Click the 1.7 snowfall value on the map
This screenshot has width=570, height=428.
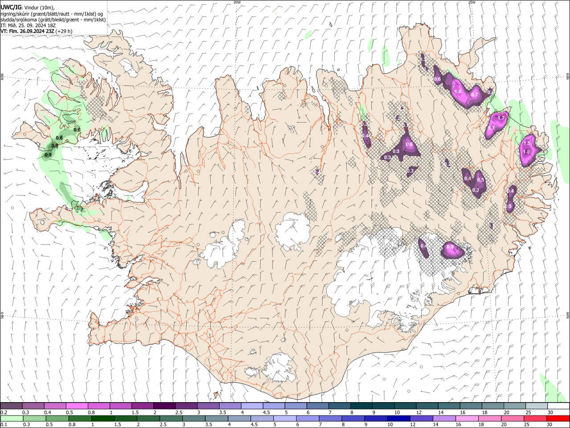pyautogui.click(x=501, y=118)
